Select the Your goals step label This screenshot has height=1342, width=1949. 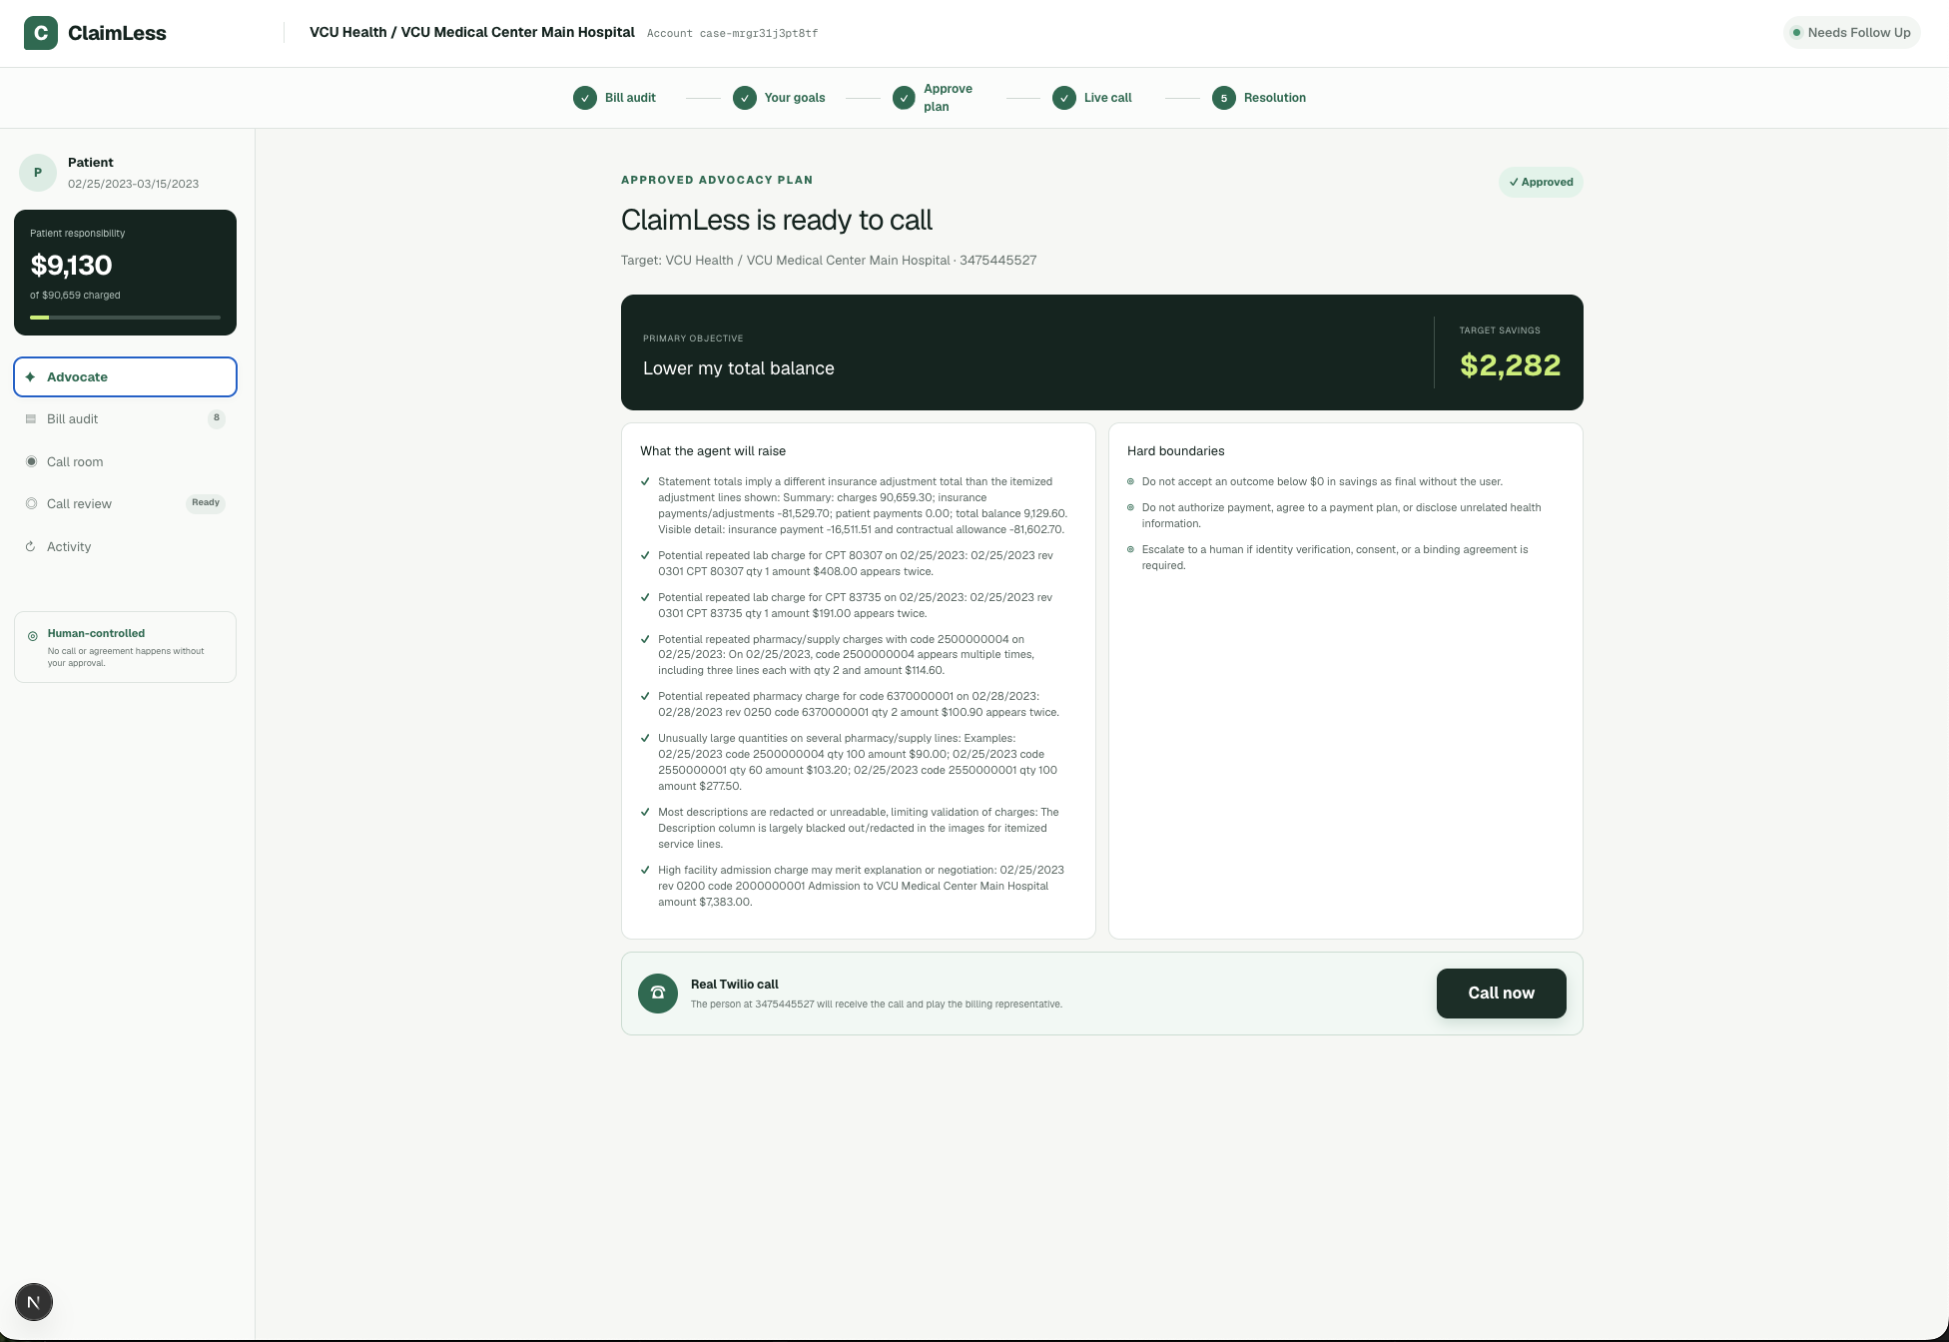point(795,98)
